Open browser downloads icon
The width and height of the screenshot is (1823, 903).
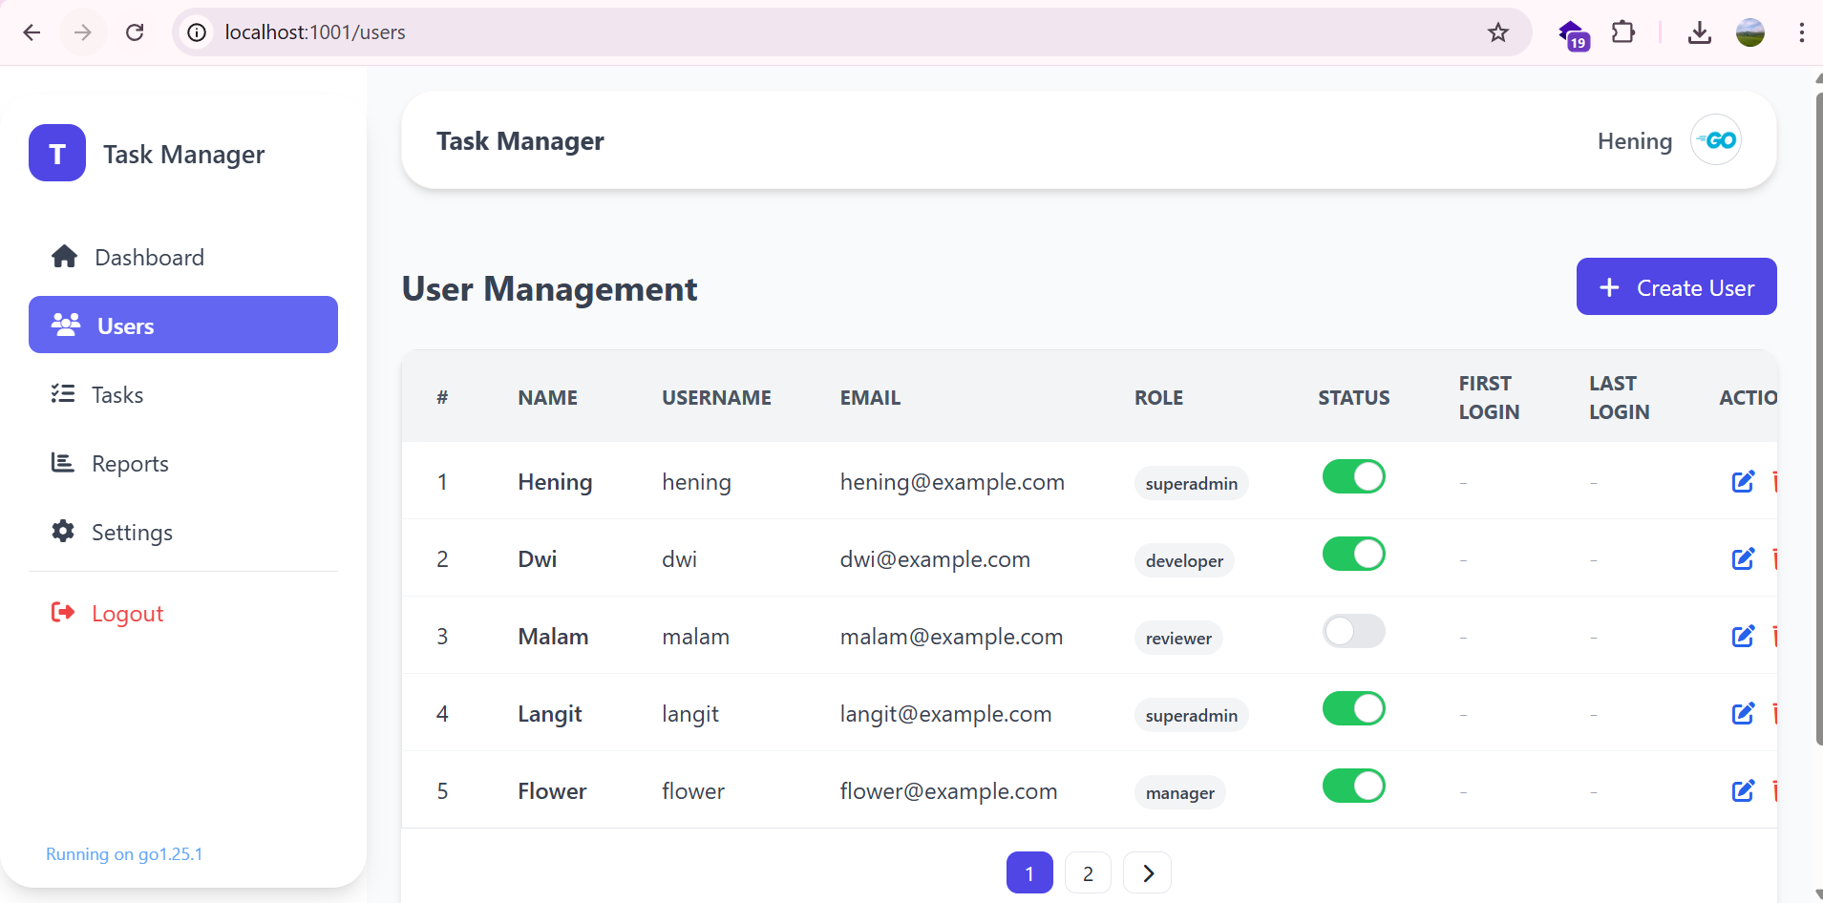coord(1699,32)
